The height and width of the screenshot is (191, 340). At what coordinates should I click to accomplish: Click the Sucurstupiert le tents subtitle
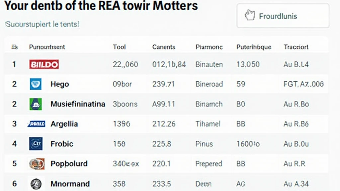click(42, 25)
